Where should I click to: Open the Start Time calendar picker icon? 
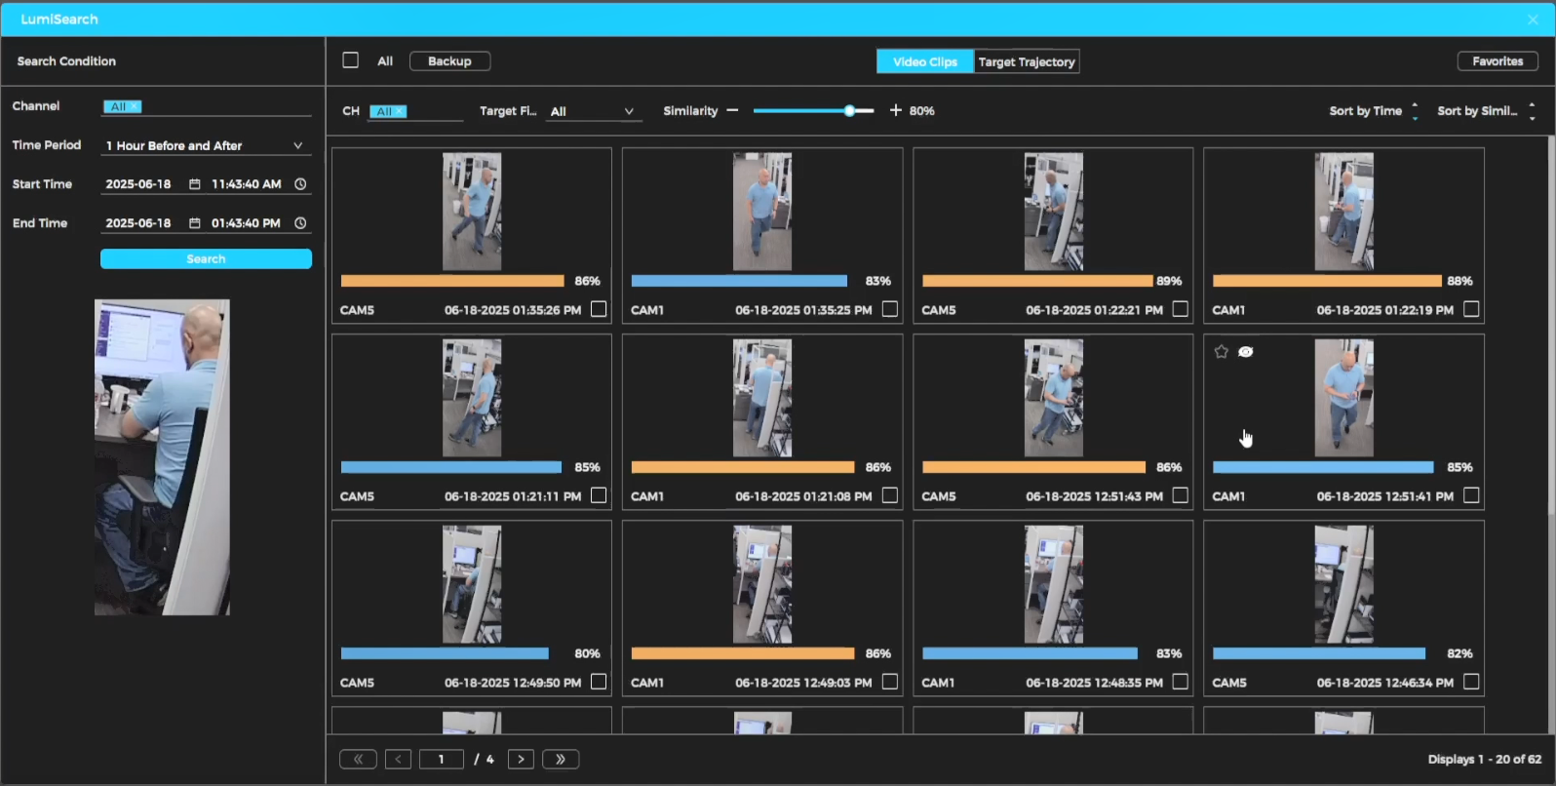point(194,184)
